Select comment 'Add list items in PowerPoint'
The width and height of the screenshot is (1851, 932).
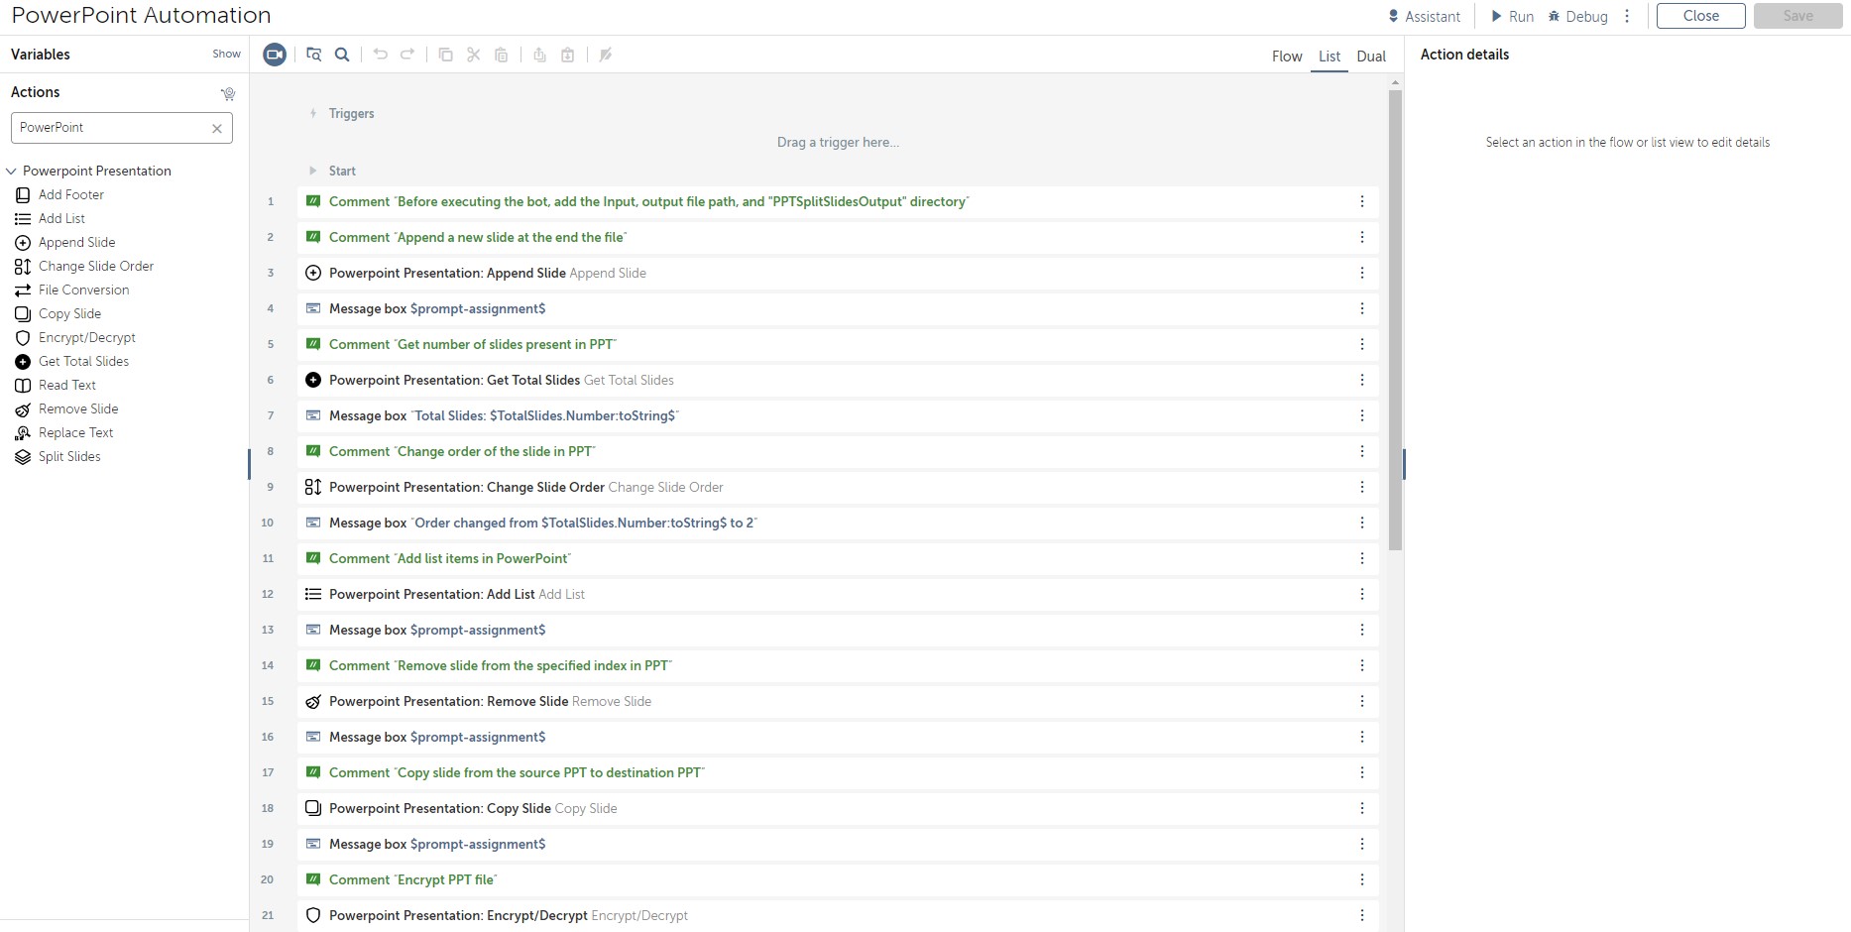coord(838,558)
